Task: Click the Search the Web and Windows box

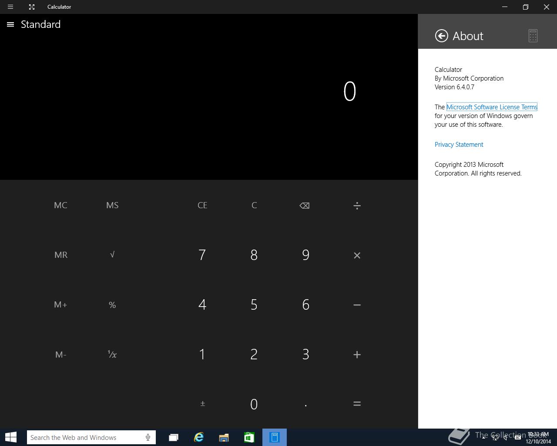Action: coord(91,437)
